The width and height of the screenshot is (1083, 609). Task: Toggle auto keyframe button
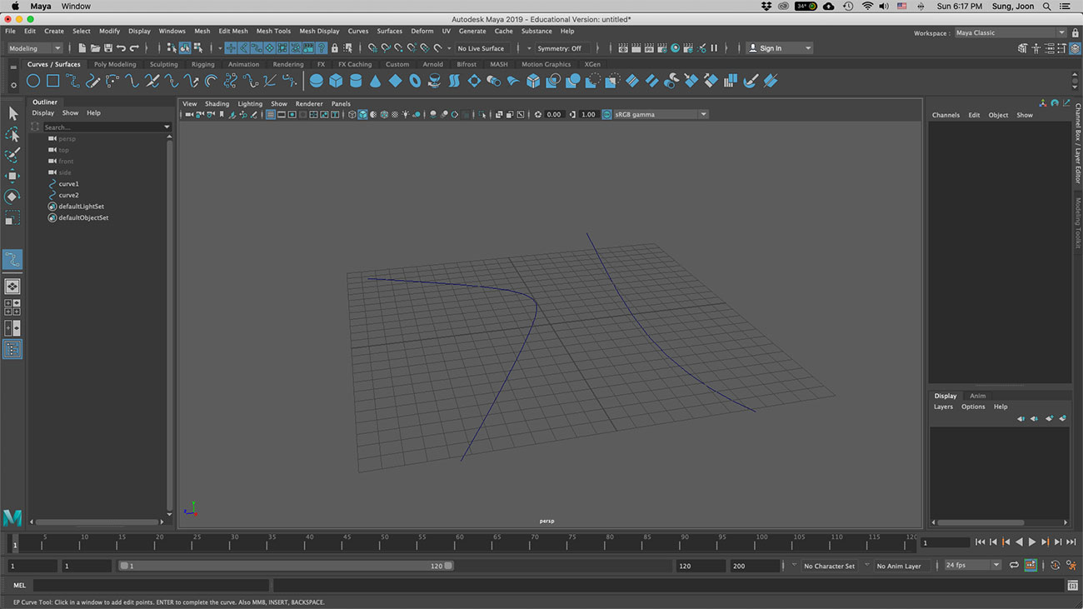pyautogui.click(x=1031, y=565)
